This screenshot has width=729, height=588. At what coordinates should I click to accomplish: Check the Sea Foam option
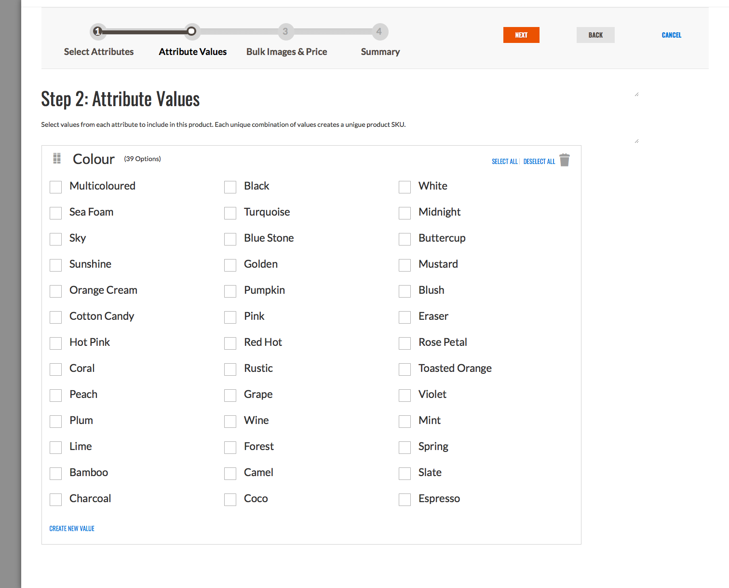[55, 213]
